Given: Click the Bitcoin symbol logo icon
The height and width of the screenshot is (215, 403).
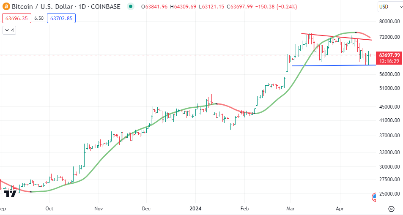Looking at the screenshot, I should click(x=6, y=7).
